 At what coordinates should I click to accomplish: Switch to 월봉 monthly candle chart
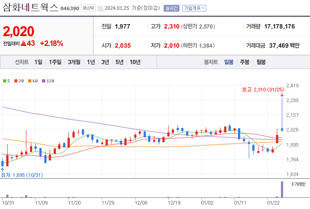pyautogui.click(x=261, y=62)
